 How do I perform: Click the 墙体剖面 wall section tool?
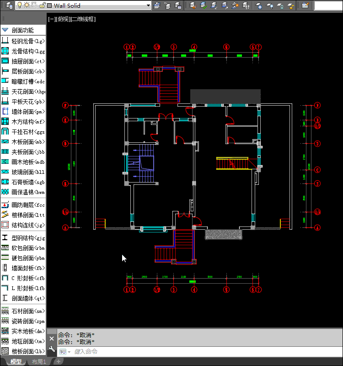[23, 111]
